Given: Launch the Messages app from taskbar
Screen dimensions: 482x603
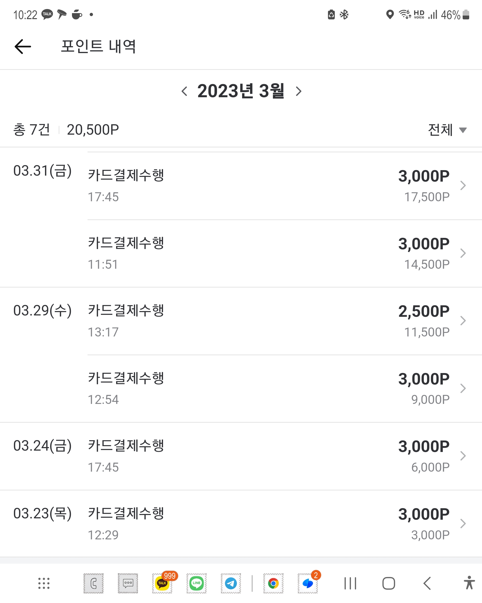Looking at the screenshot, I should pos(128,583).
